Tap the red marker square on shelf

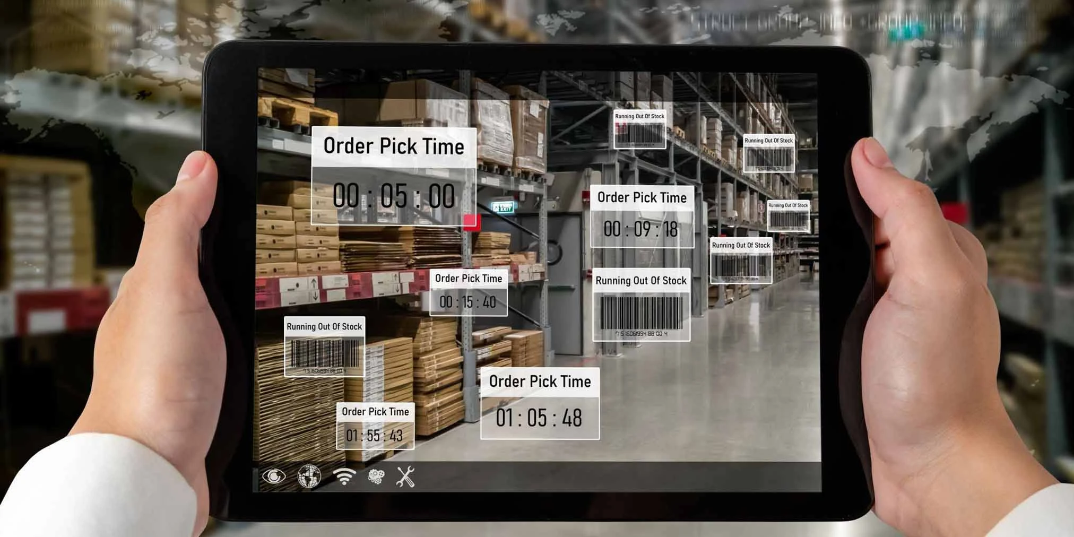tap(471, 222)
